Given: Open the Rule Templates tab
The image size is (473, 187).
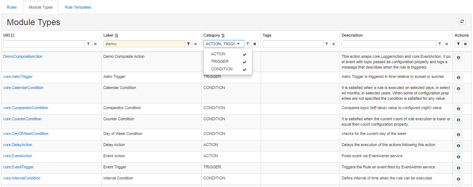Looking at the screenshot, I should (78, 7).
